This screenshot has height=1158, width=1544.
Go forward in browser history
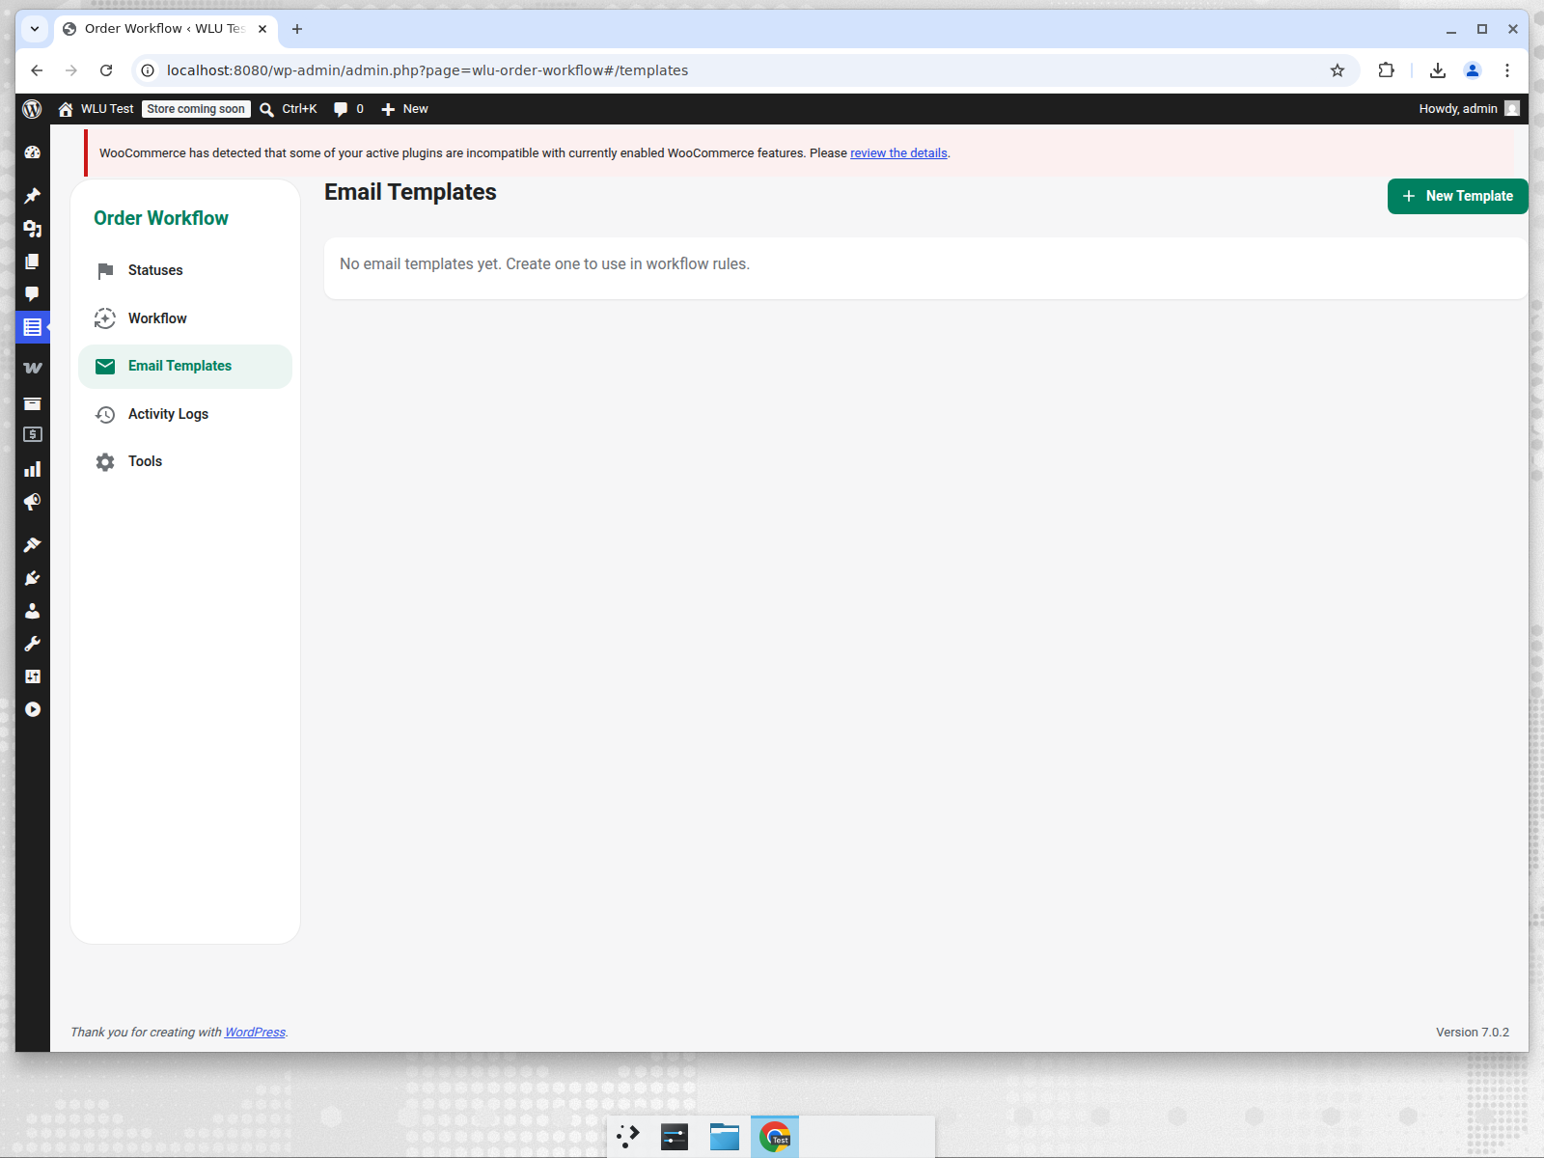tap(71, 70)
